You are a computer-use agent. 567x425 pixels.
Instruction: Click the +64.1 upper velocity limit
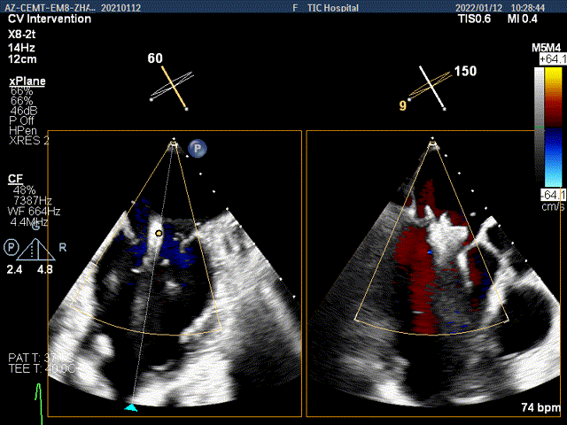pyautogui.click(x=550, y=60)
